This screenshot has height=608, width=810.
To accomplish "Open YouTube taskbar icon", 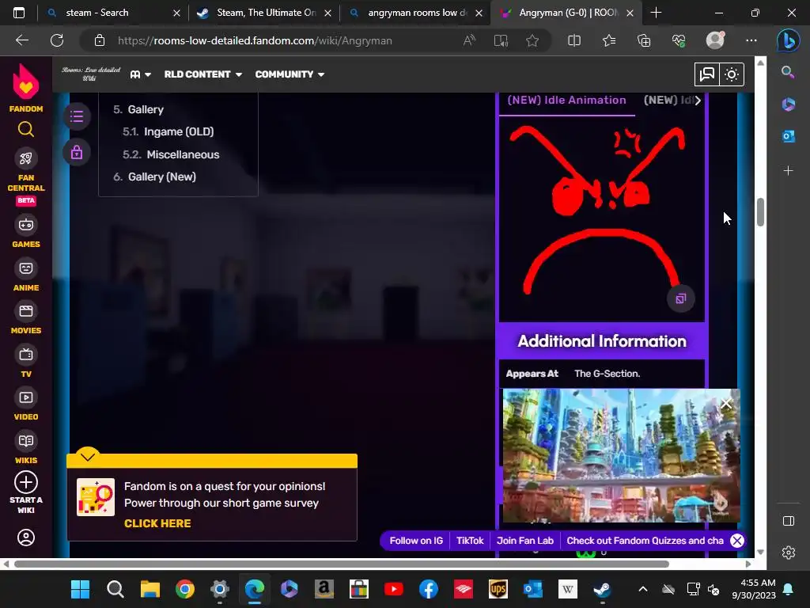I will pos(394,589).
